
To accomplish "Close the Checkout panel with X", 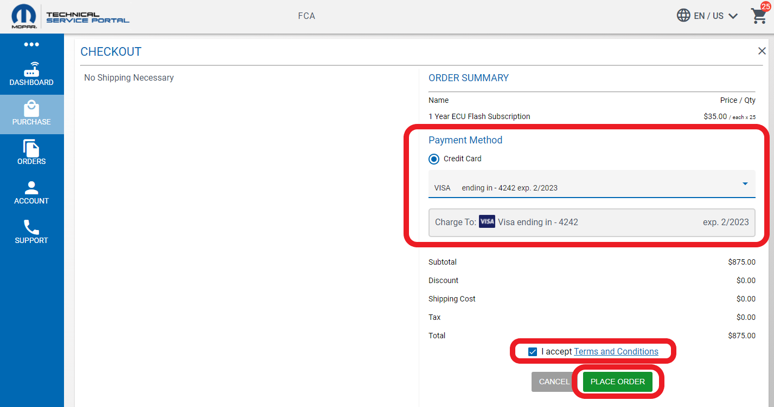I will [762, 51].
